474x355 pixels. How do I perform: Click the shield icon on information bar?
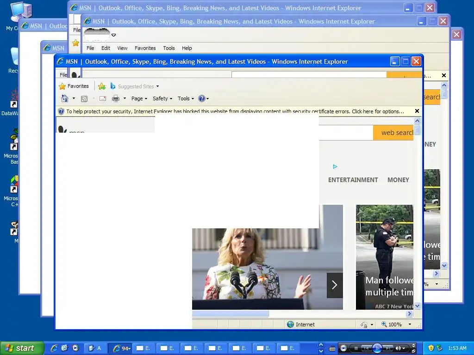coord(61,111)
